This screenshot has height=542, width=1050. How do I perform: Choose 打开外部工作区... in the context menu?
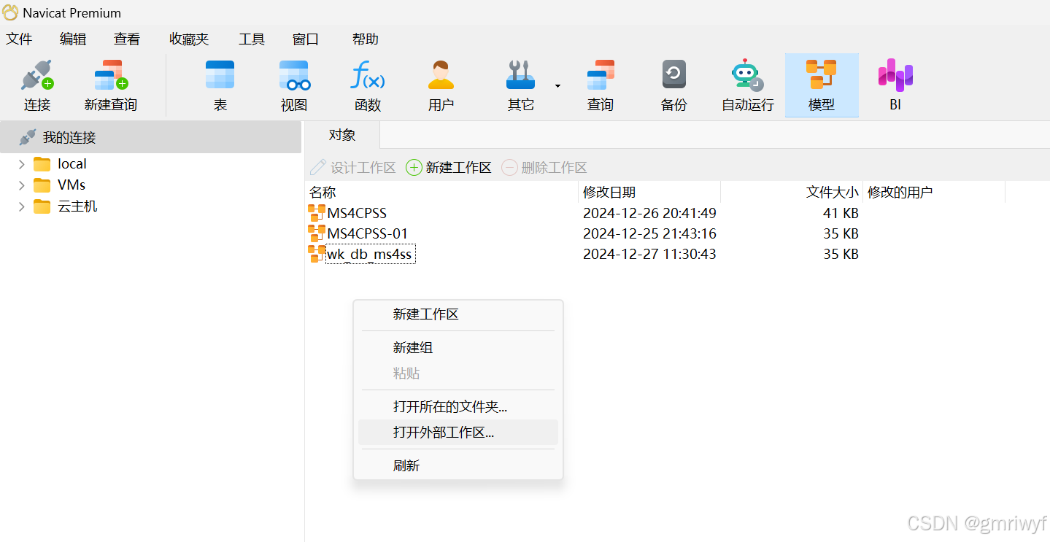click(x=458, y=433)
